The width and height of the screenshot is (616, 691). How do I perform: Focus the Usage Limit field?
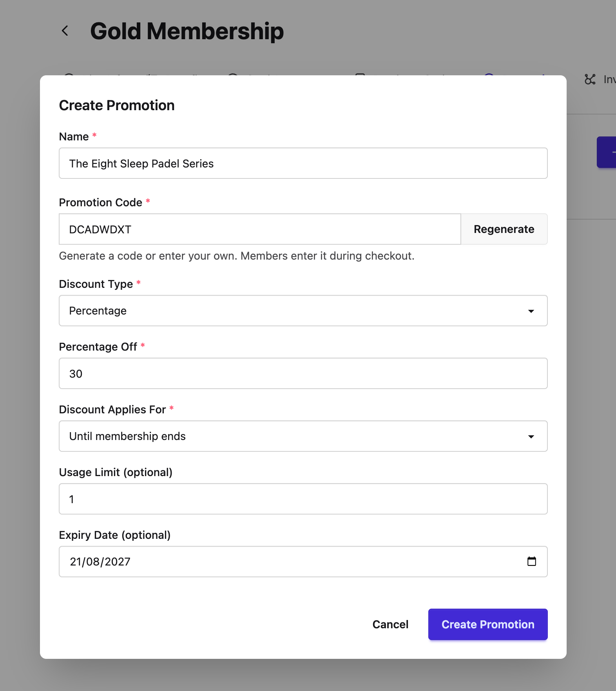click(x=303, y=499)
